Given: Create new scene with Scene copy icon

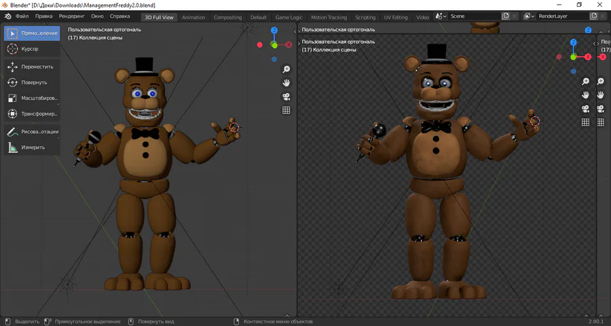Looking at the screenshot, I should pyautogui.click(x=505, y=16).
